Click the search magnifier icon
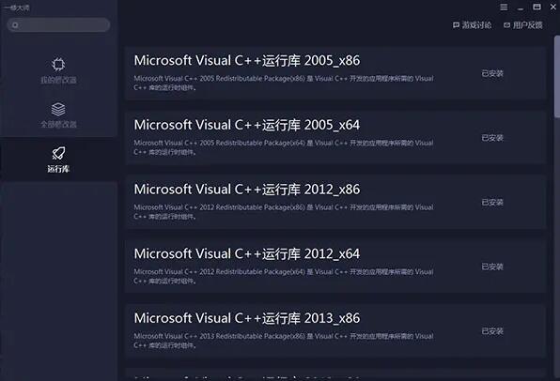Image resolution: width=560 pixels, height=381 pixels. tap(15, 25)
